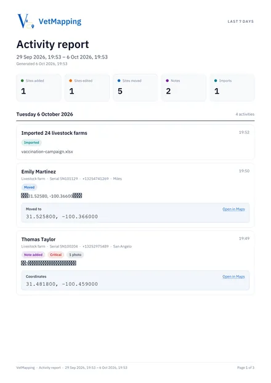
Task: Select the Imports summary card
Action: point(232,87)
